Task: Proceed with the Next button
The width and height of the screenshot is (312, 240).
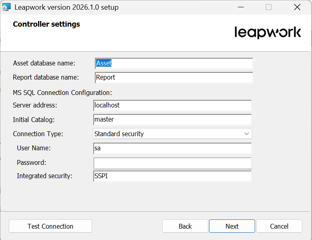Action: pos(232,226)
